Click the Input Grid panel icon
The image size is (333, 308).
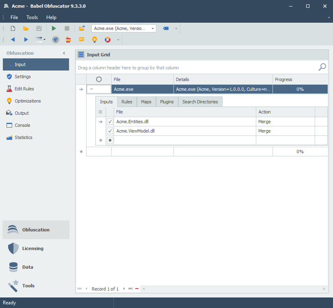(81, 54)
